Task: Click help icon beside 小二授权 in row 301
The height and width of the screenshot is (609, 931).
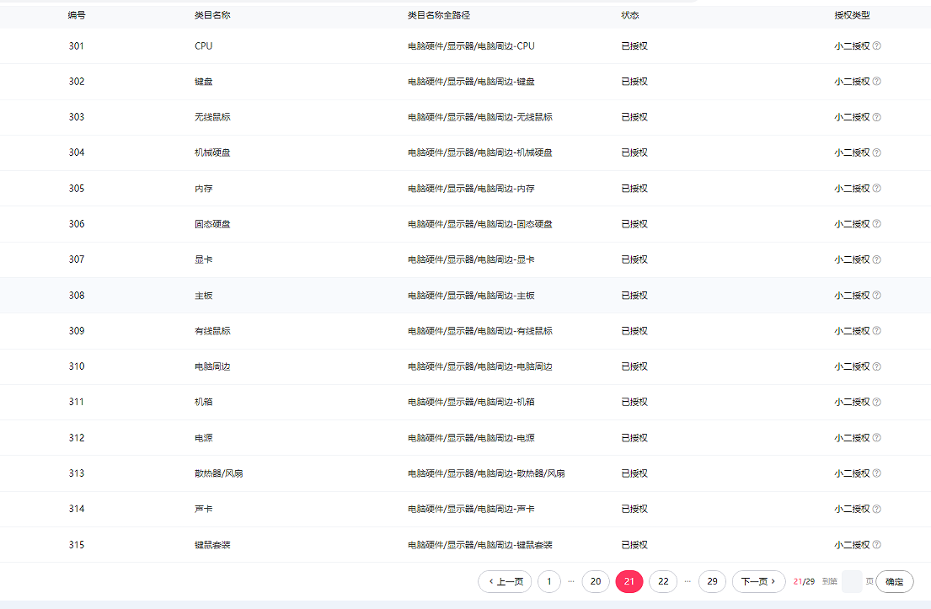Action: tap(876, 46)
